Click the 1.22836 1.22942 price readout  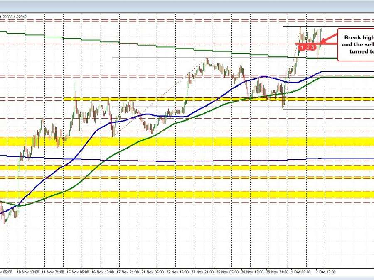coord(14,17)
